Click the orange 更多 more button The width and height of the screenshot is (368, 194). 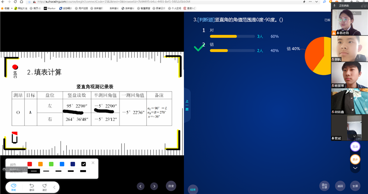(x=355, y=159)
